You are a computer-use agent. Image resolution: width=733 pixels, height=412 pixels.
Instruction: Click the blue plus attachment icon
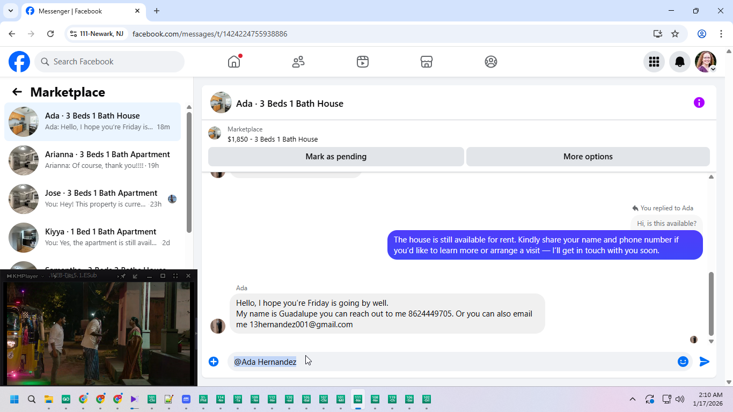coord(214,362)
